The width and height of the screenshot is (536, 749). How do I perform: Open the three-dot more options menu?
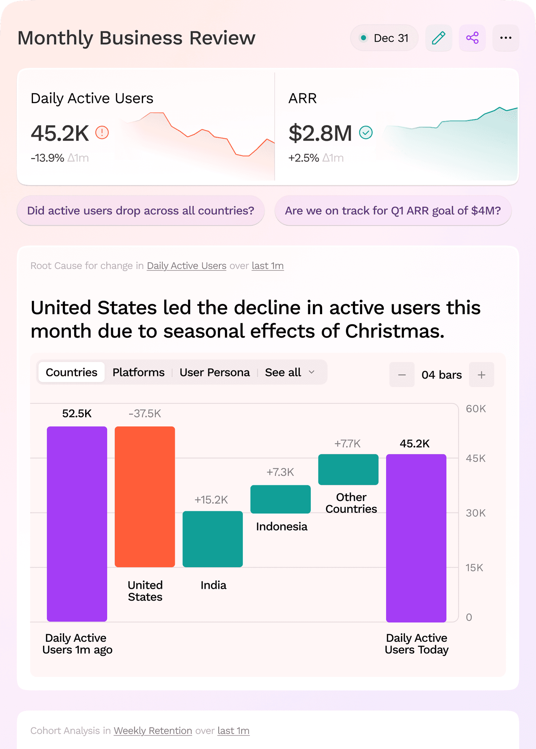[x=506, y=38]
